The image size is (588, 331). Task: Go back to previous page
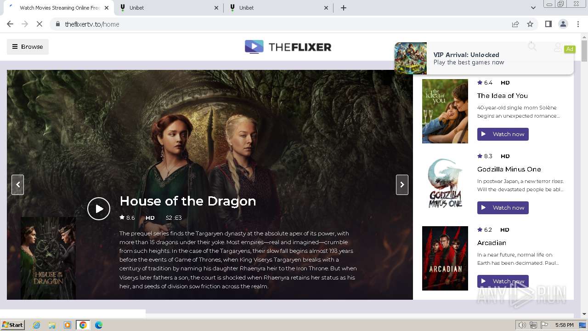click(10, 24)
